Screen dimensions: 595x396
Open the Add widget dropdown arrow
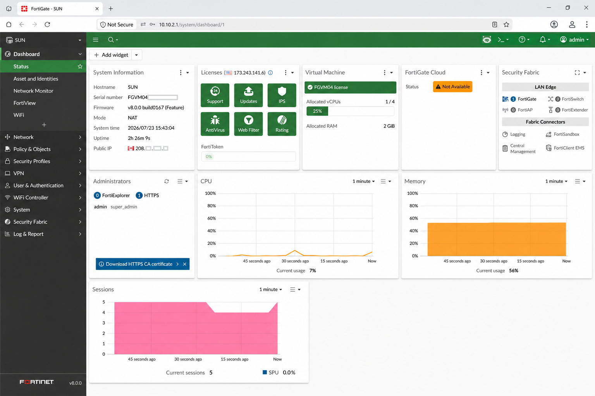coord(136,55)
